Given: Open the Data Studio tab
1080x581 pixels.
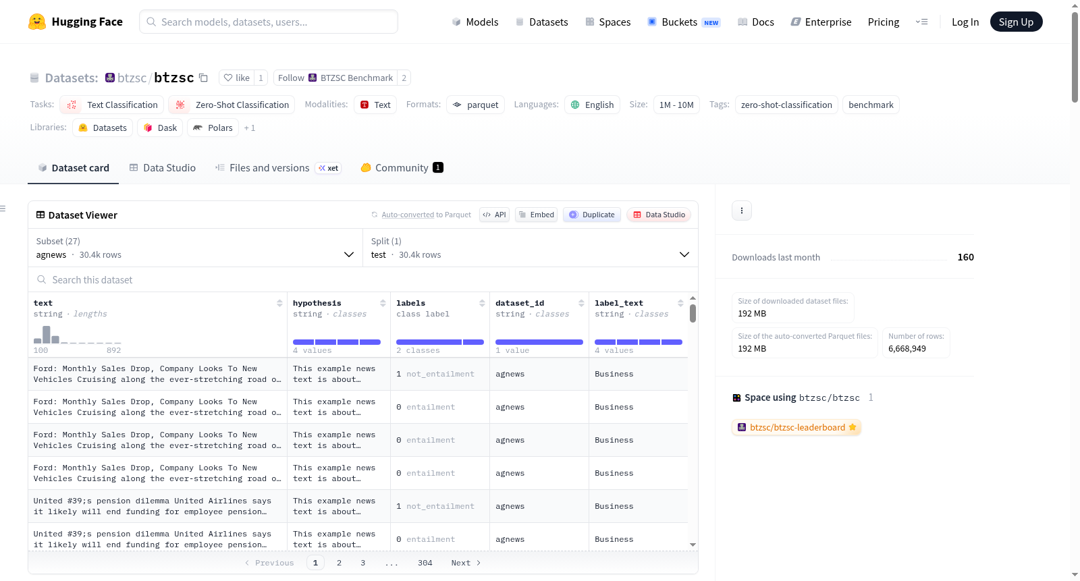Looking at the screenshot, I should (162, 168).
